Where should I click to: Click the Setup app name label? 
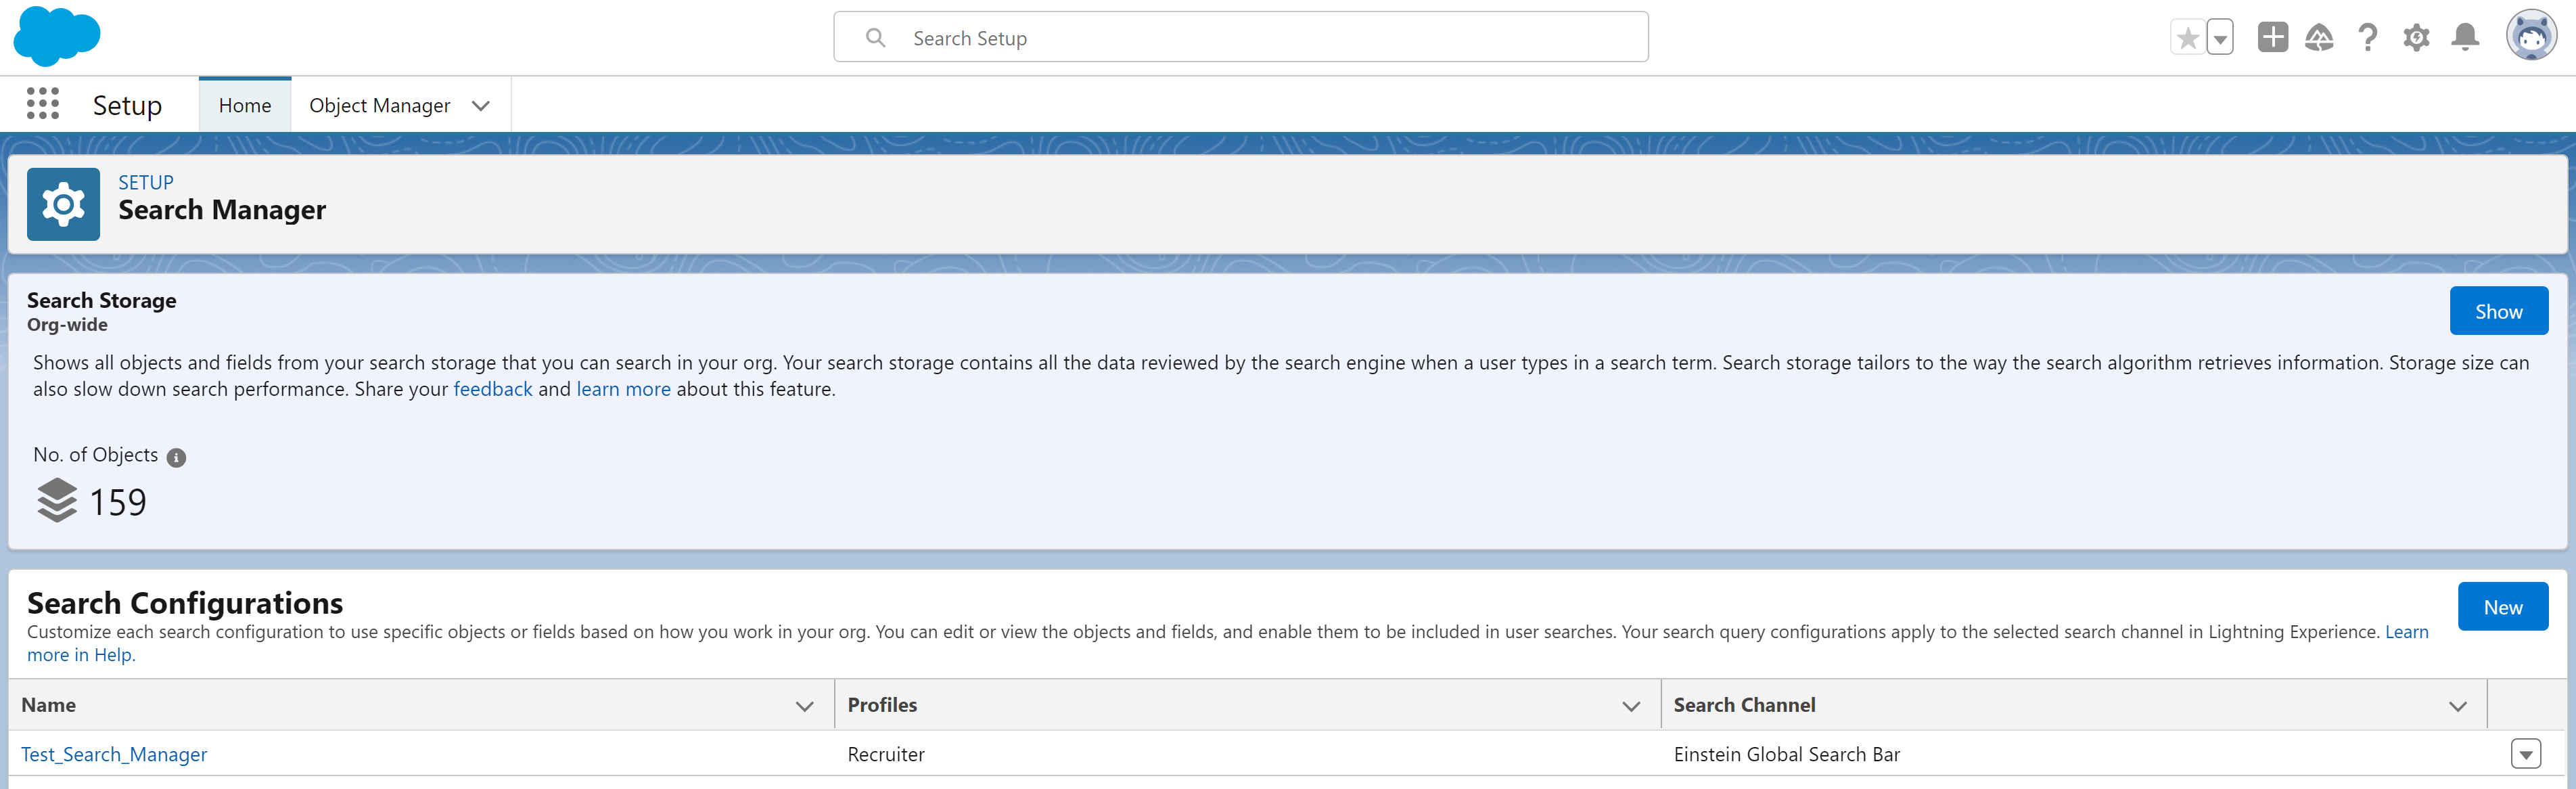click(x=127, y=105)
